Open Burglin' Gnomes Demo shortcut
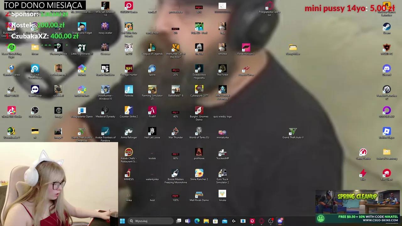 [199, 110]
